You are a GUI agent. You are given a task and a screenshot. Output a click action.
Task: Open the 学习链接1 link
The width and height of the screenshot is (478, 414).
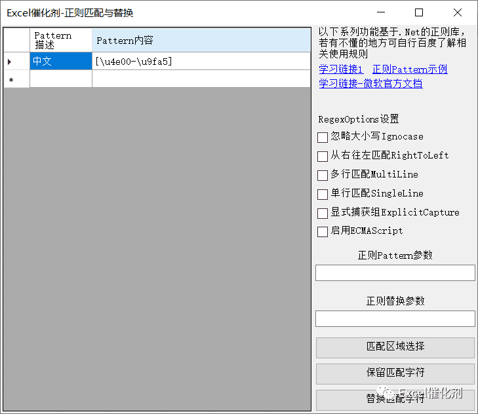click(x=341, y=69)
